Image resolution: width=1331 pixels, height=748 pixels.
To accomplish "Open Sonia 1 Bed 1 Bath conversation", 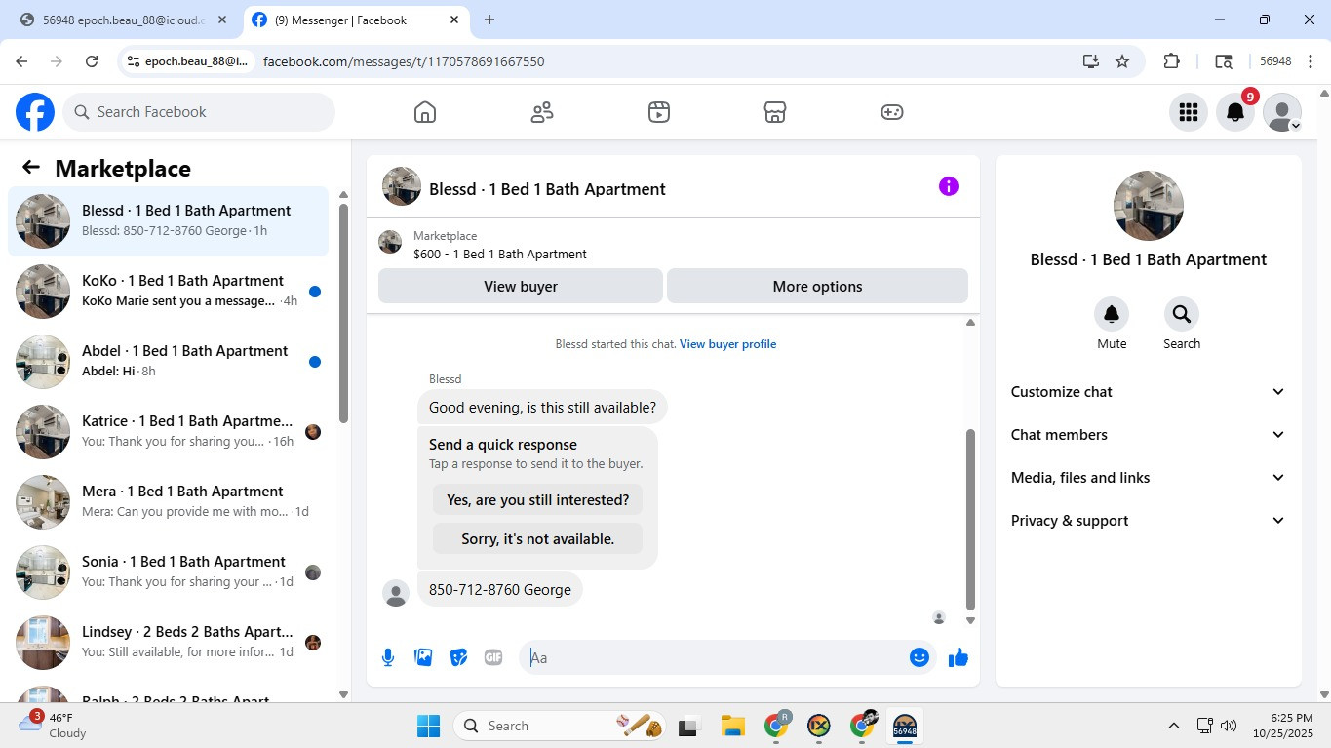I will point(169,572).
